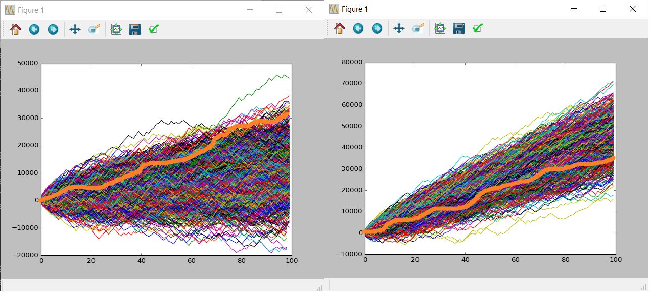This screenshot has height=292, width=650.
Task: Go forward to next view in left figure
Action: pyautogui.click(x=53, y=29)
